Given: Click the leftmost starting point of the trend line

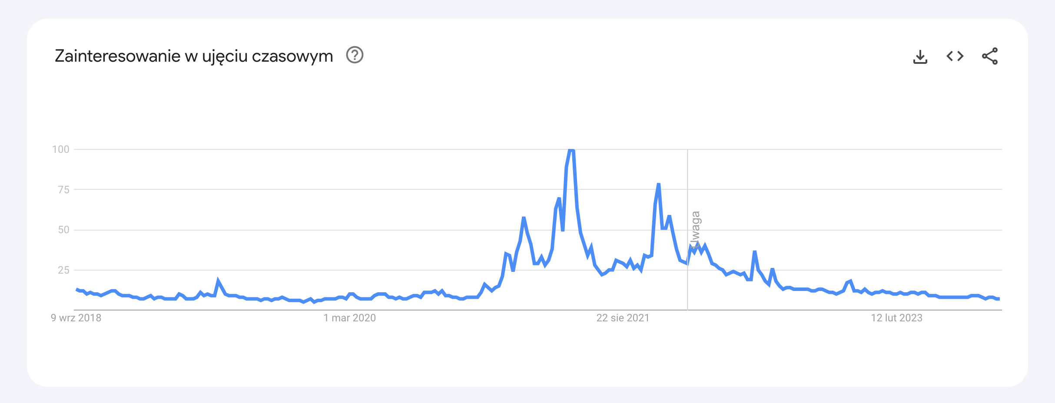Looking at the screenshot, I should pos(77,289).
